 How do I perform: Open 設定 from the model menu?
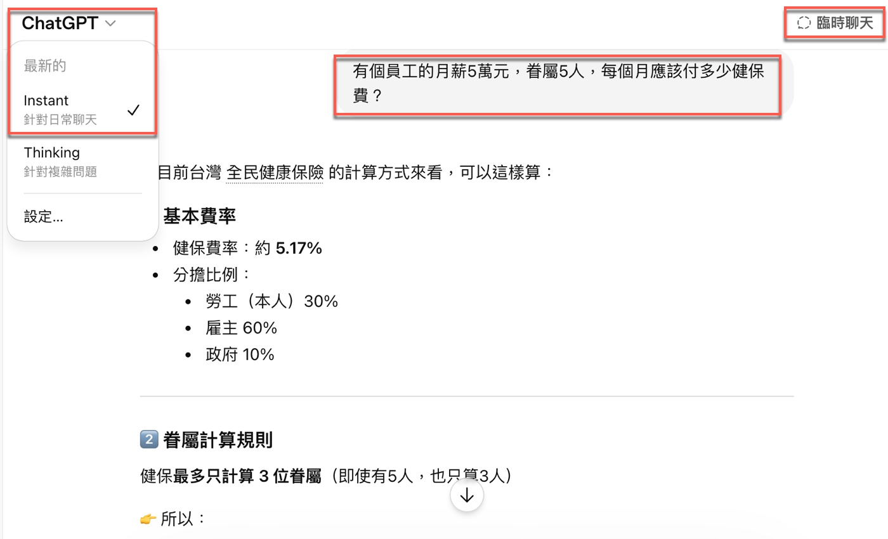(x=42, y=216)
